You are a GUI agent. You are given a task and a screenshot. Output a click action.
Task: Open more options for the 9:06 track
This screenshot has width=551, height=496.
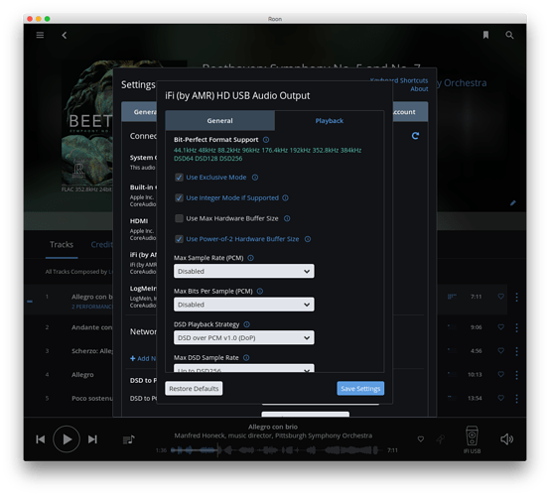pyautogui.click(x=516, y=327)
